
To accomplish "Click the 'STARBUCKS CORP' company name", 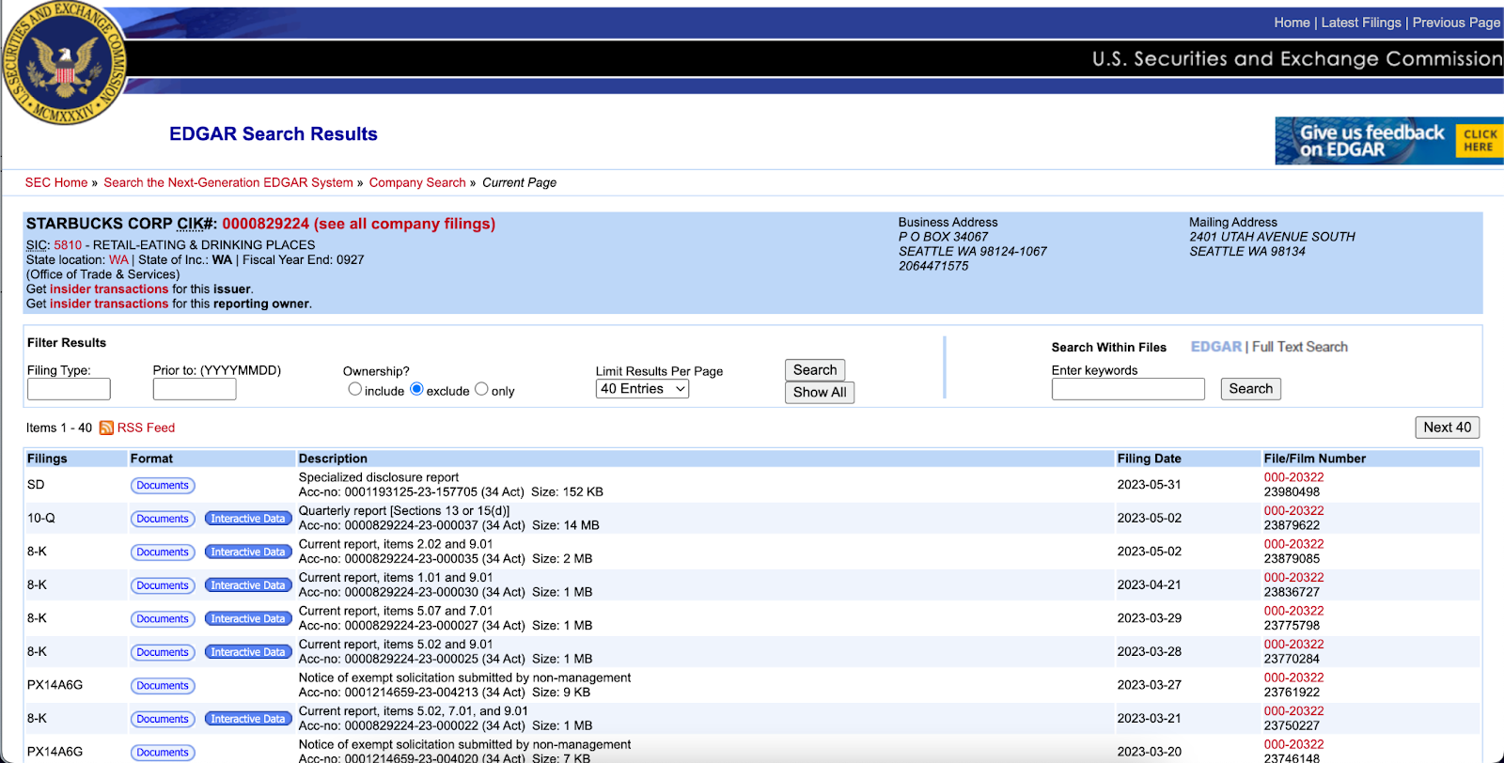I will 100,224.
